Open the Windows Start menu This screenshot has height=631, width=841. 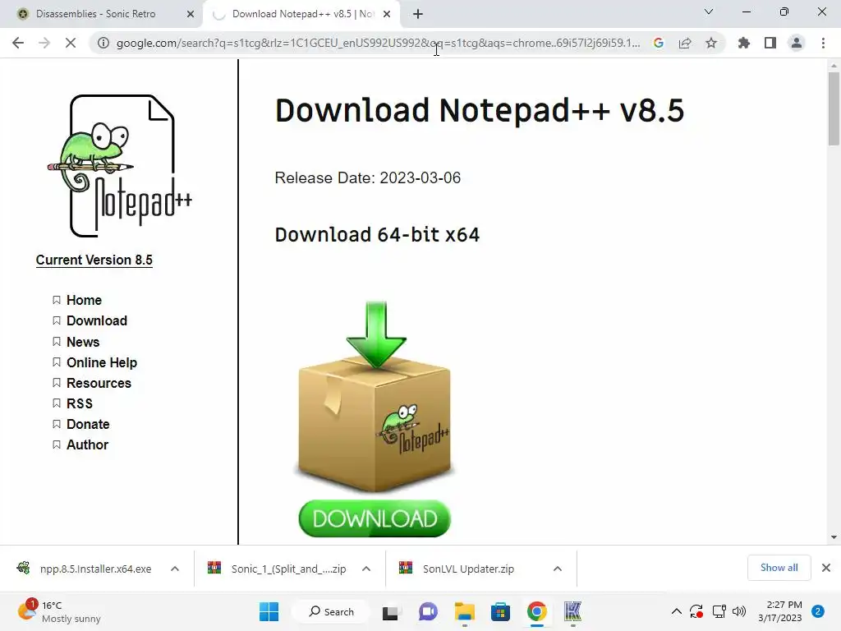coord(269,611)
